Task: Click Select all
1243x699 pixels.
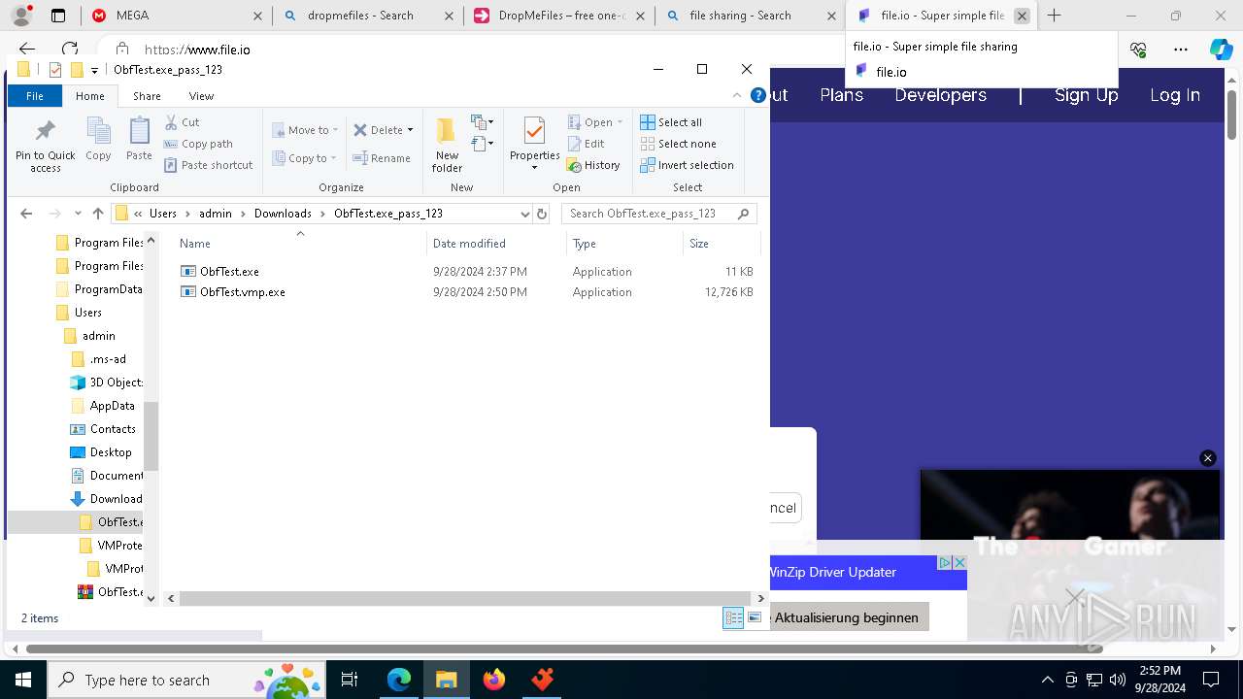Action: [671, 122]
